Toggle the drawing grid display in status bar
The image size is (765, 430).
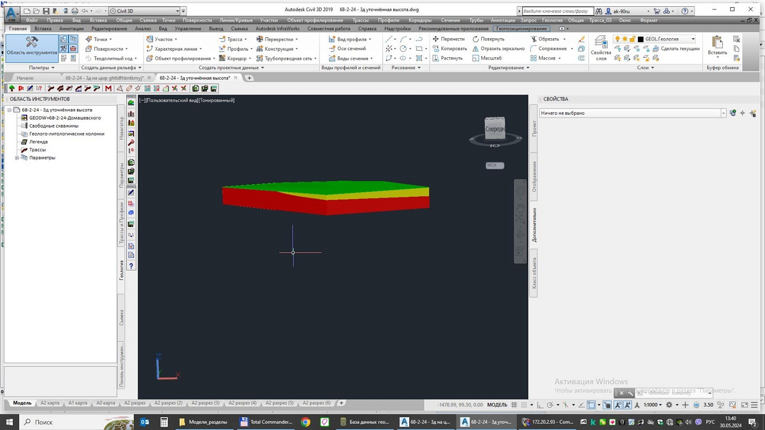514,405
